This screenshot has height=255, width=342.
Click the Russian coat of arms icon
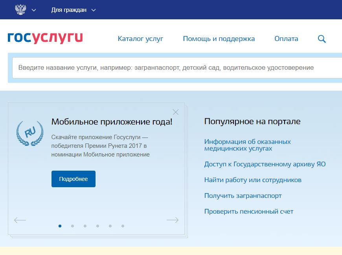[20, 10]
